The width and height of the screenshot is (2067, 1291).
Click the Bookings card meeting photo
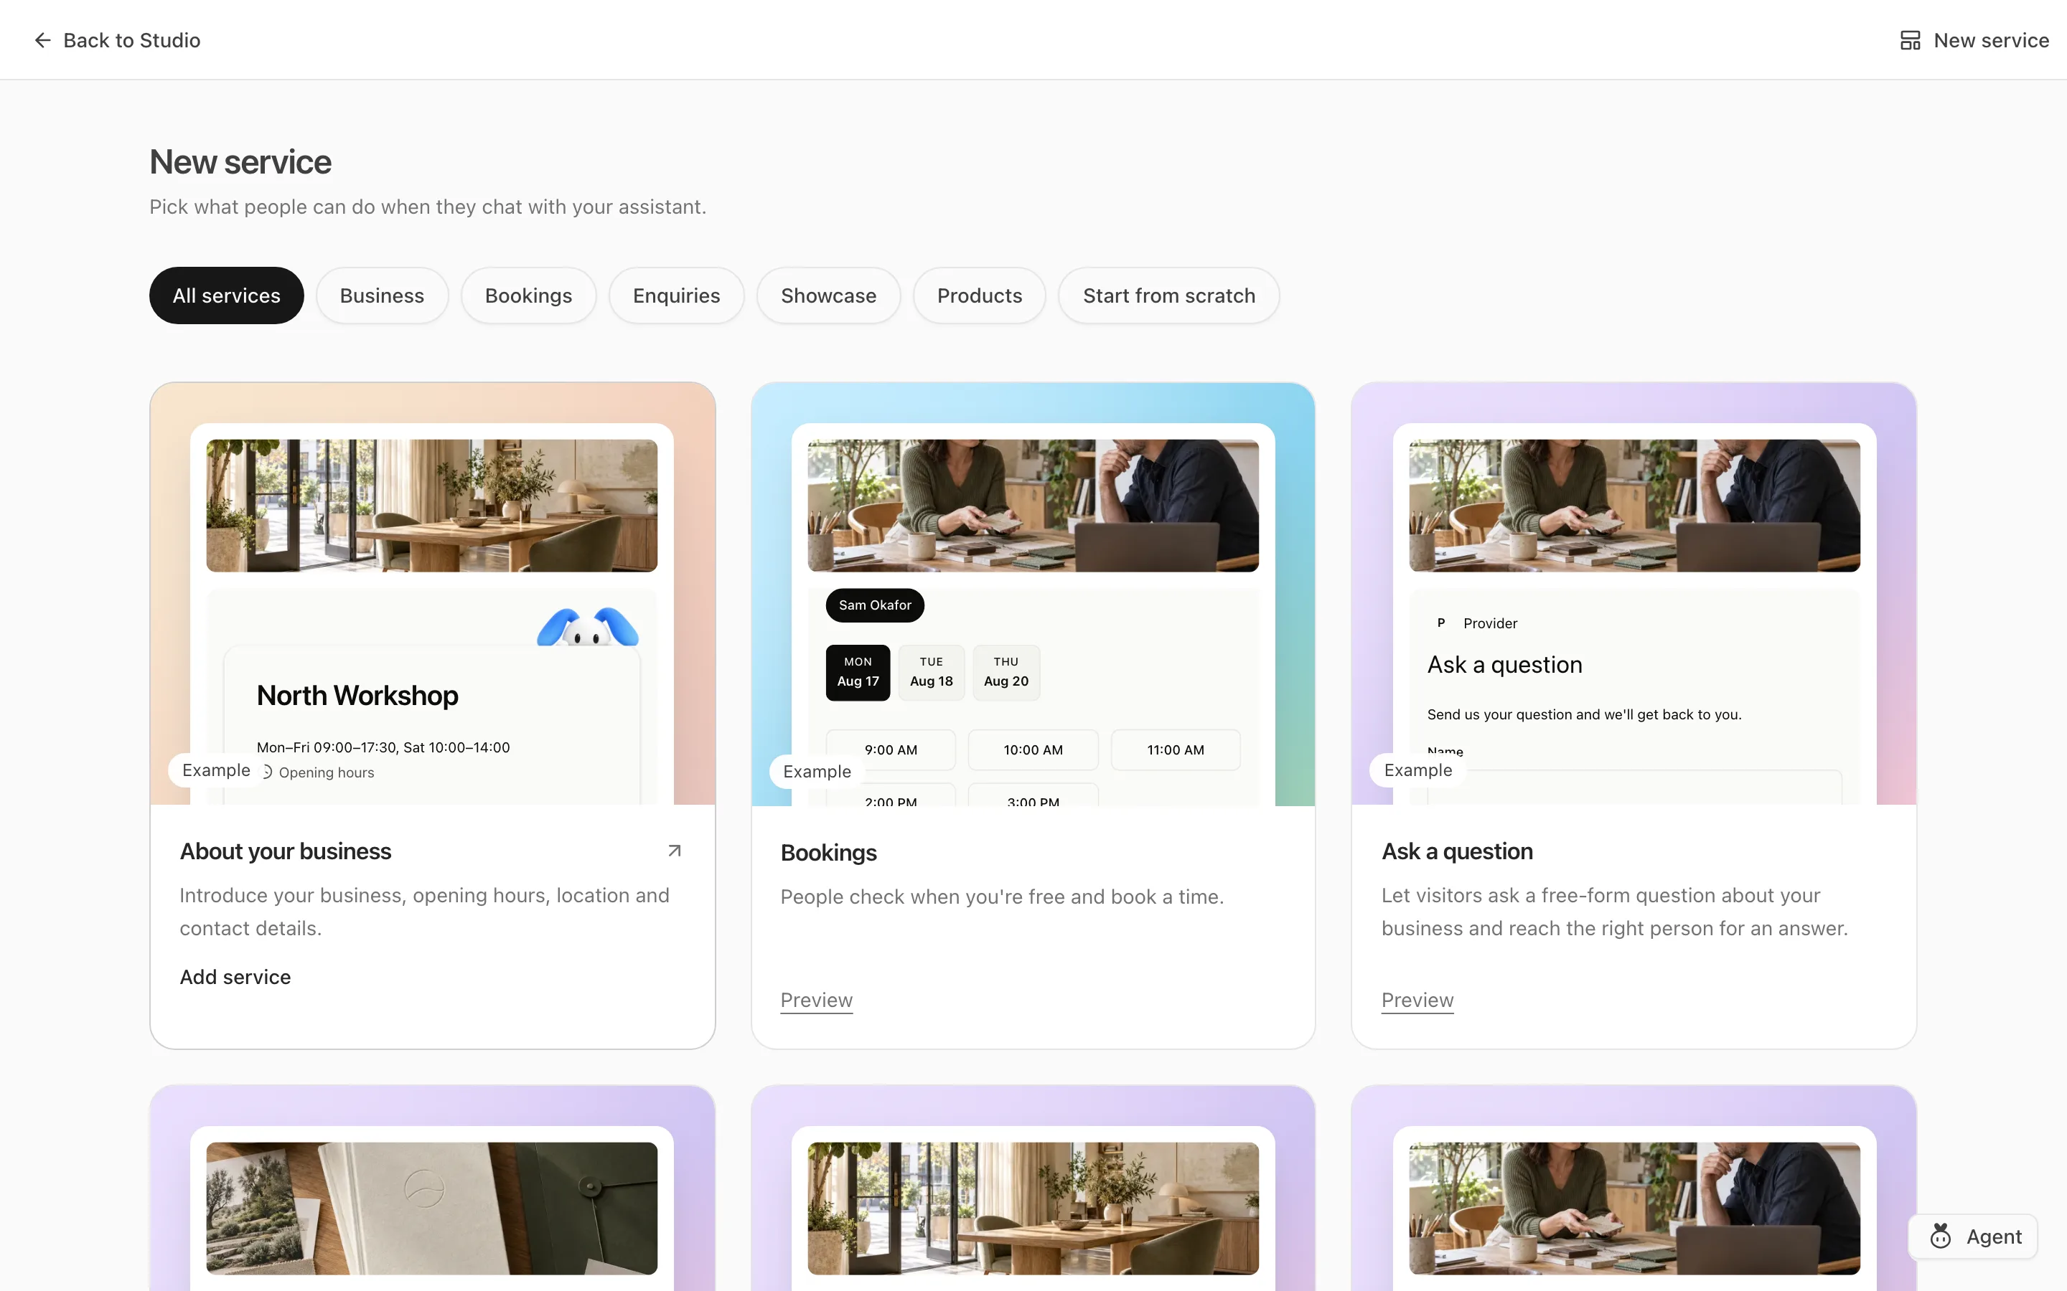[x=1033, y=506]
